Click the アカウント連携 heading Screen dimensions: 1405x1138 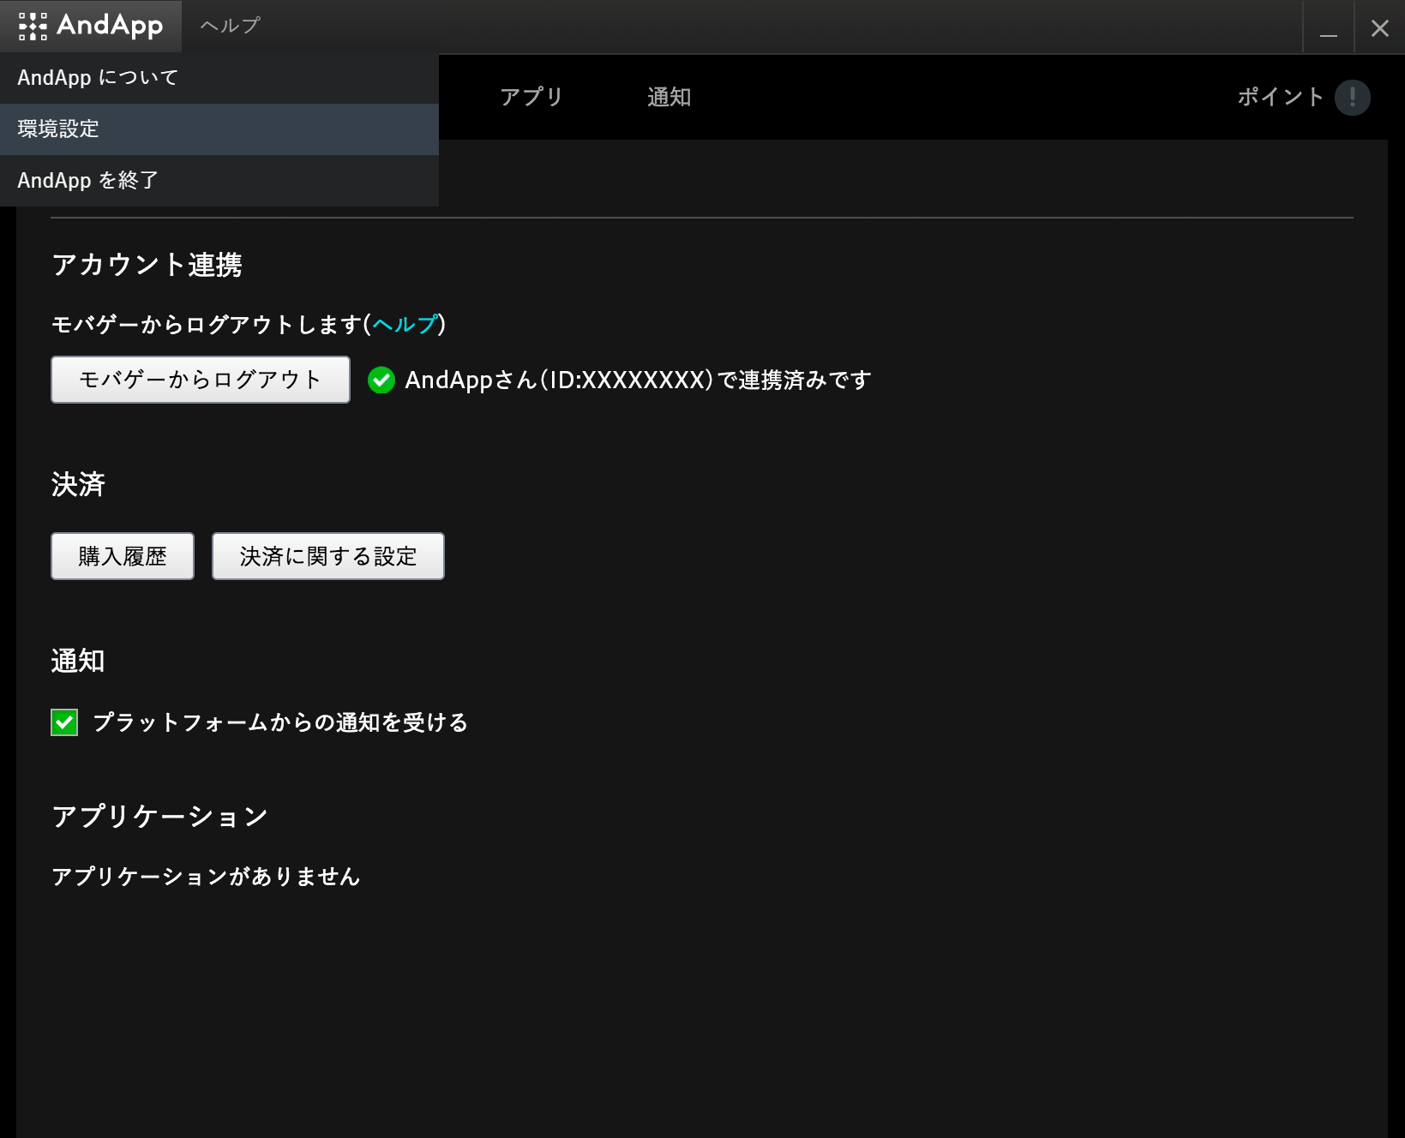(147, 265)
